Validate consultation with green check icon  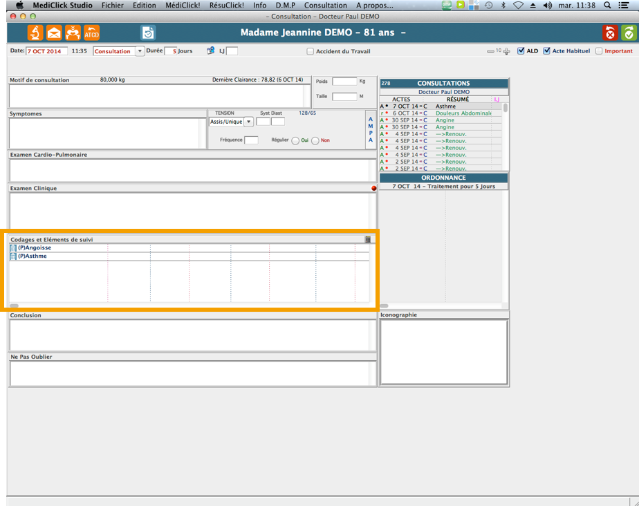(628, 32)
